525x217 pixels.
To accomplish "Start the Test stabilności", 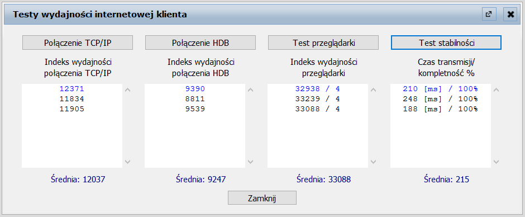I will tap(446, 43).
